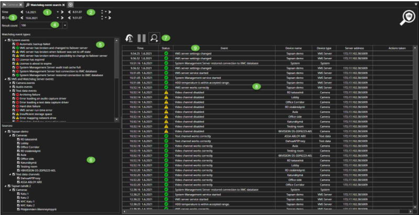Collapse the System events tree group

(5, 40)
